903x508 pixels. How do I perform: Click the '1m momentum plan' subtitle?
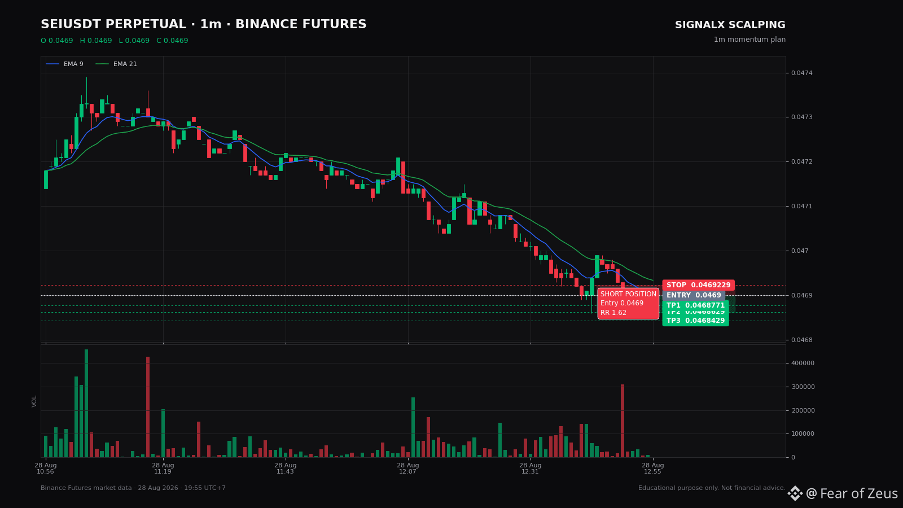pos(749,40)
